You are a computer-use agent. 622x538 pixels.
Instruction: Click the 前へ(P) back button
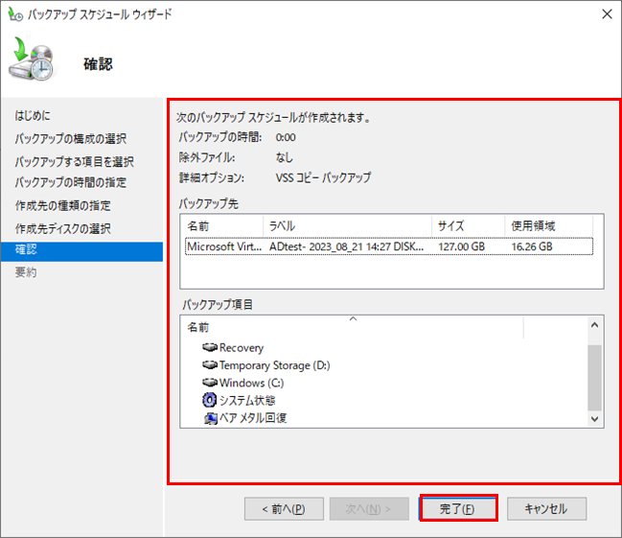[284, 508]
